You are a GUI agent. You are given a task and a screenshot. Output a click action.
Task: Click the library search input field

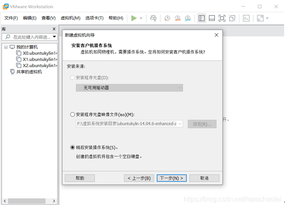coord(30,37)
